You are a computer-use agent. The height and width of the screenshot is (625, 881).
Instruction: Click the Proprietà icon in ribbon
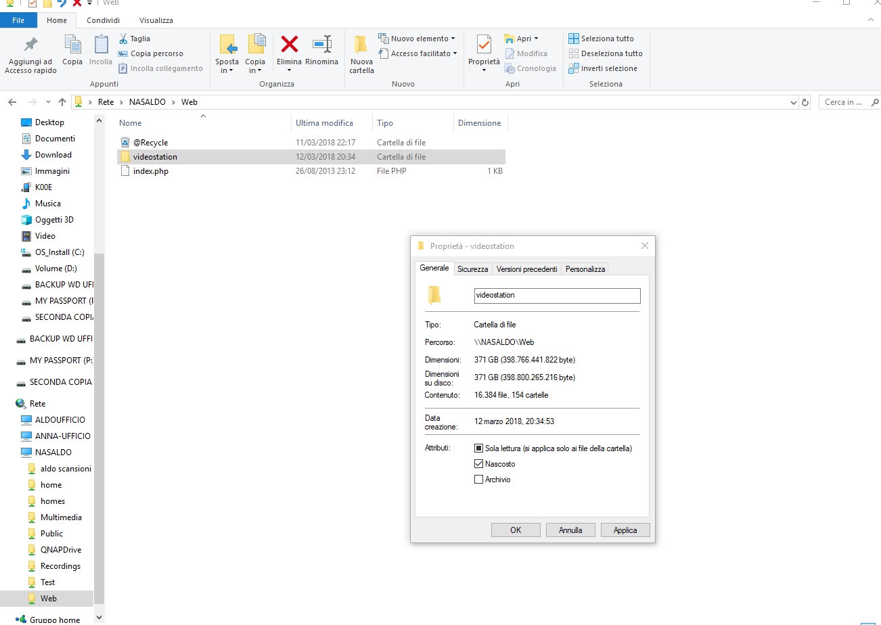484,45
